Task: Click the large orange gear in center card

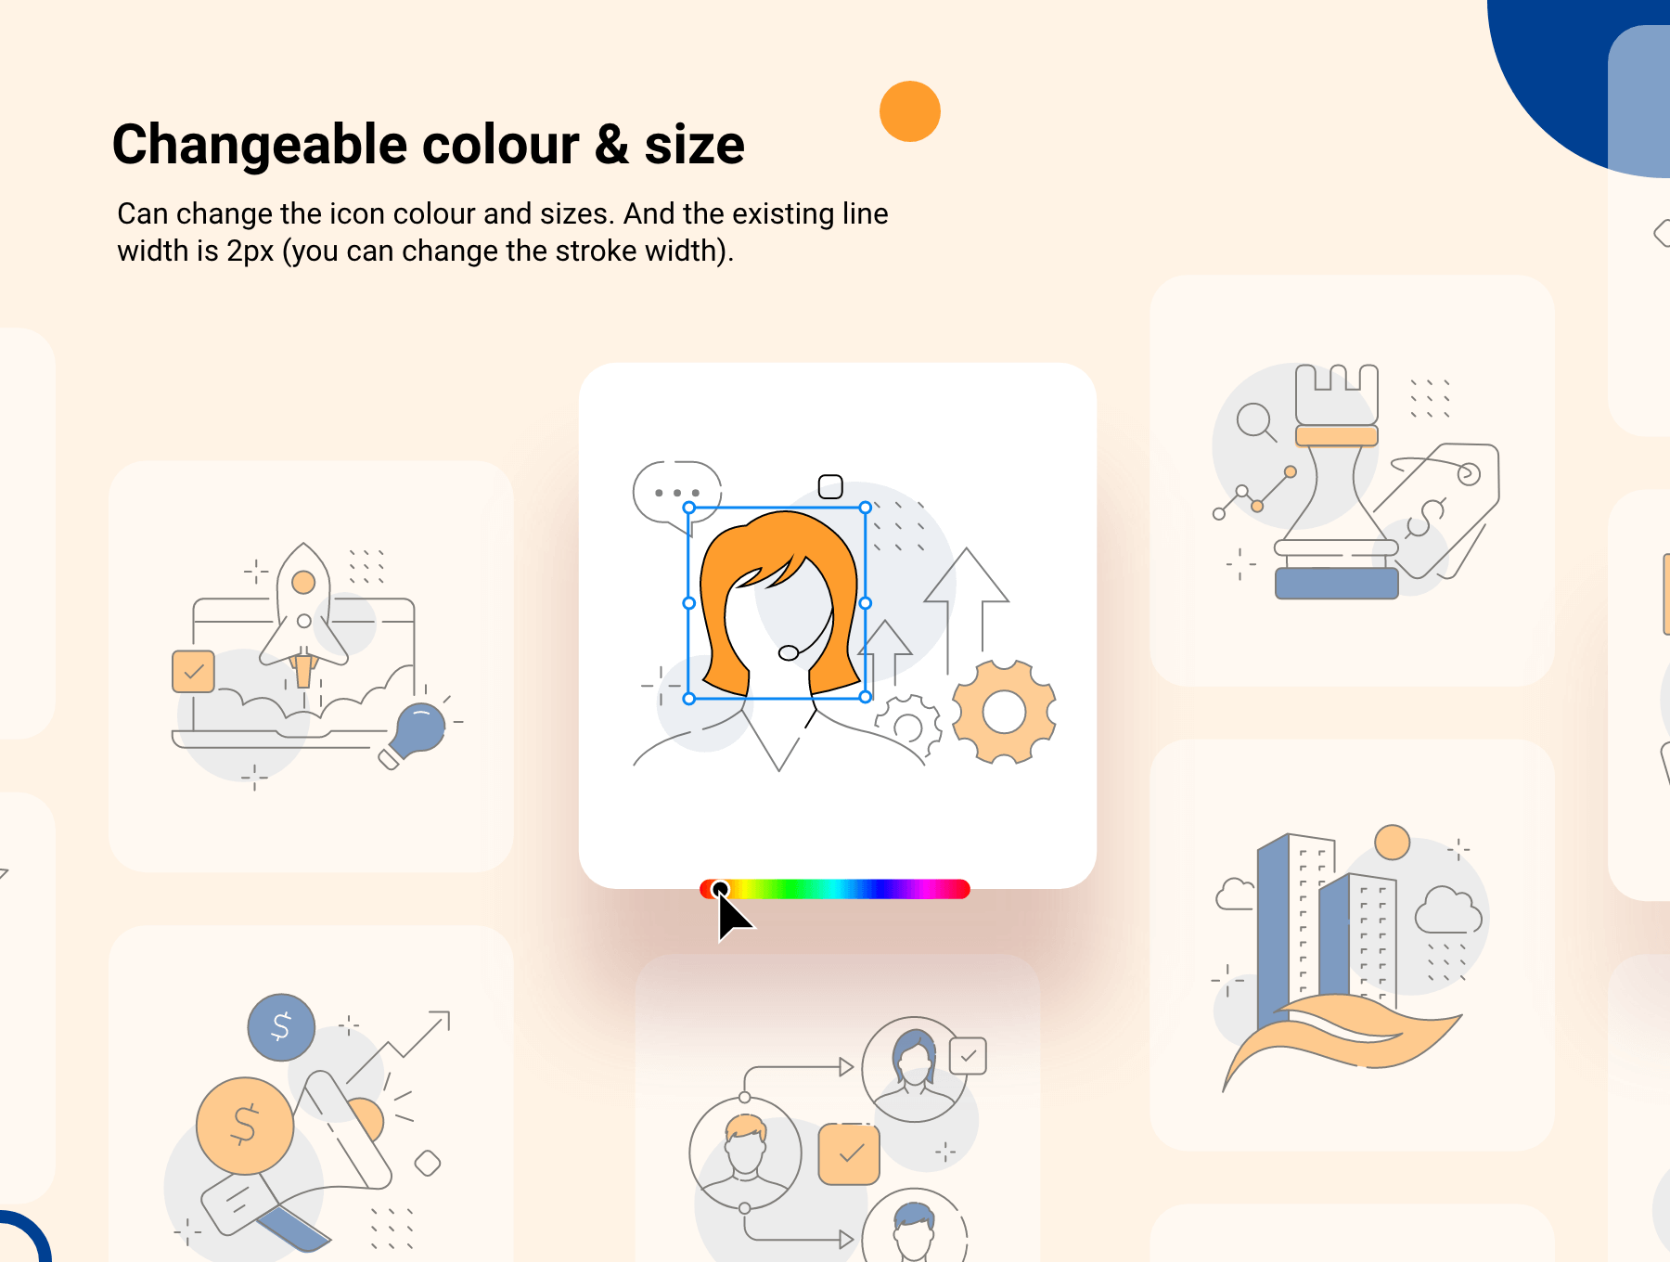Action: [1004, 712]
